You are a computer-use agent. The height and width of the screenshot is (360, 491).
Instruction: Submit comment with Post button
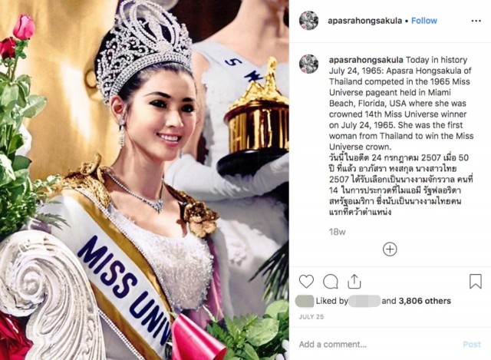pyautogui.click(x=472, y=345)
